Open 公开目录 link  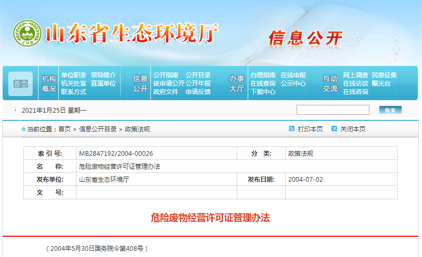[198, 75]
